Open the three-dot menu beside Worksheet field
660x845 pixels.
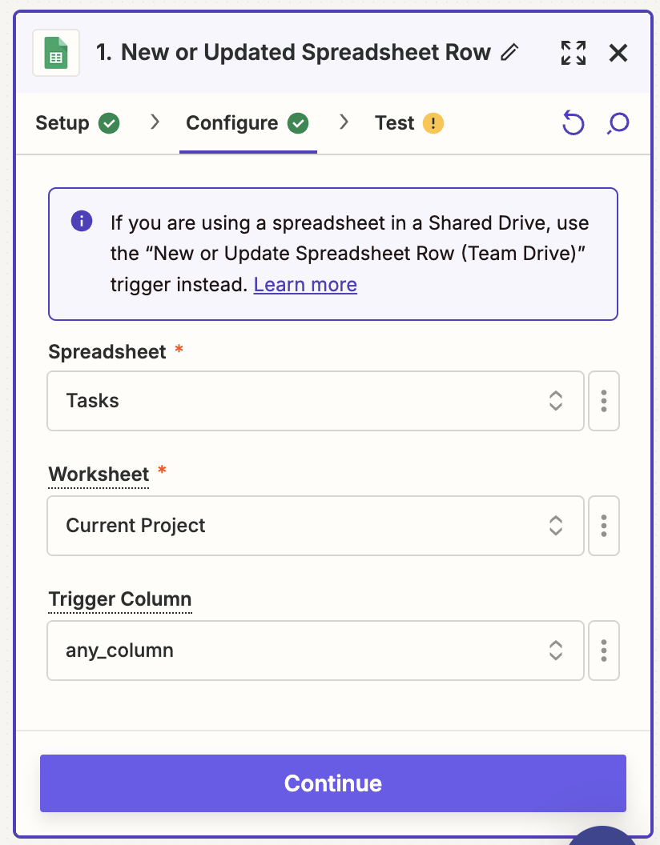click(x=604, y=526)
